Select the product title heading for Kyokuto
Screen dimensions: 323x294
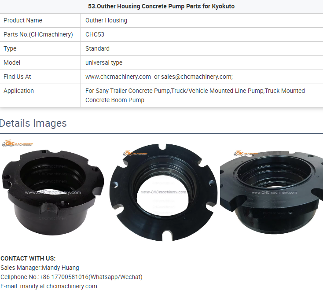(161, 7)
